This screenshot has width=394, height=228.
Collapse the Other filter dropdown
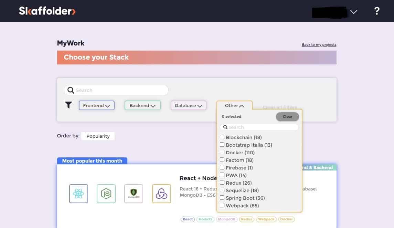[x=234, y=106]
